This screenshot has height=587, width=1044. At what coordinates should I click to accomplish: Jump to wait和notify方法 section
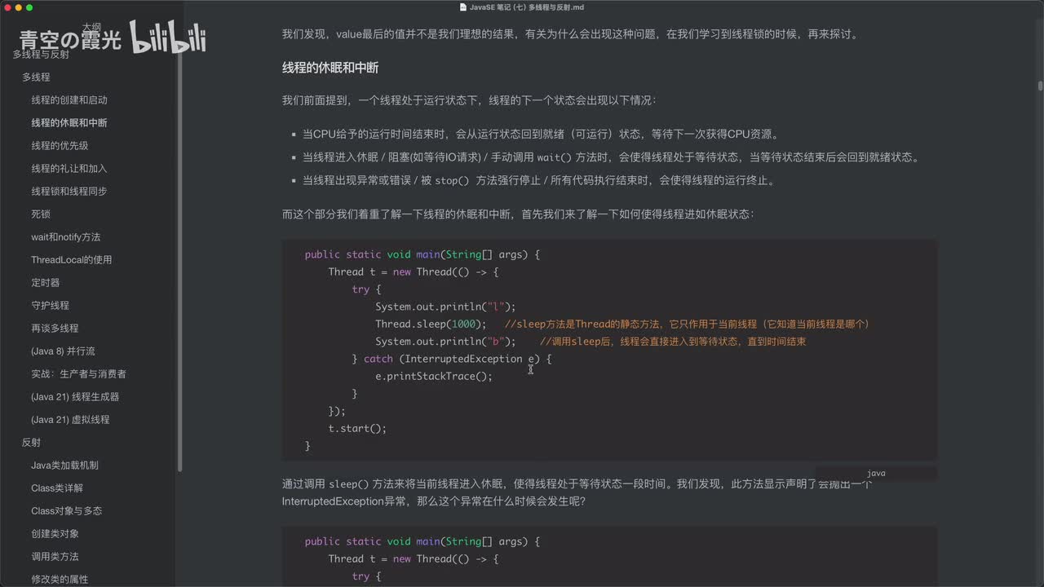[x=65, y=236]
